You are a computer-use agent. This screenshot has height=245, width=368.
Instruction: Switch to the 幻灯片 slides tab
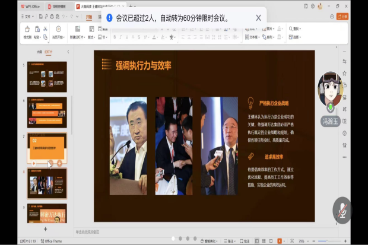pyautogui.click(x=49, y=52)
